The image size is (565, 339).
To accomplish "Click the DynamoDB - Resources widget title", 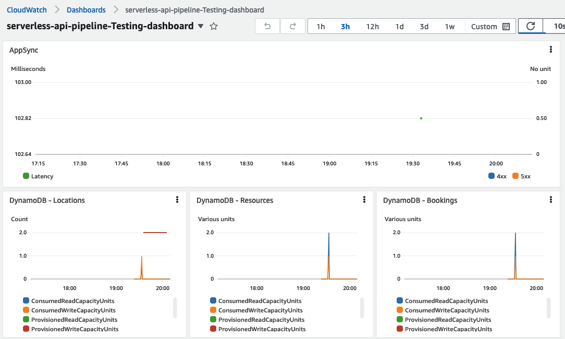I will tap(235, 200).
